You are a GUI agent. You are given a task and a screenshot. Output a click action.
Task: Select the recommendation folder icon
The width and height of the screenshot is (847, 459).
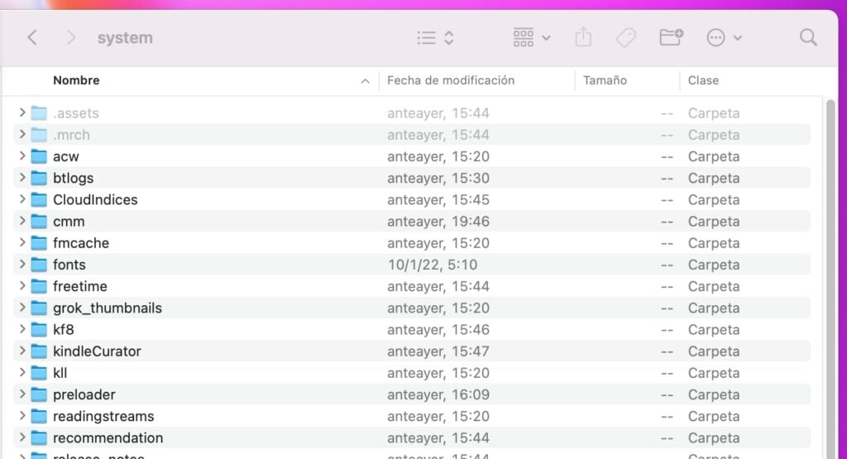[39, 437]
